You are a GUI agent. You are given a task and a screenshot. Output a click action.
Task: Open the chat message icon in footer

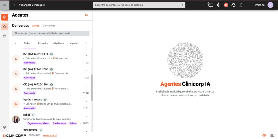click(x=272, y=135)
